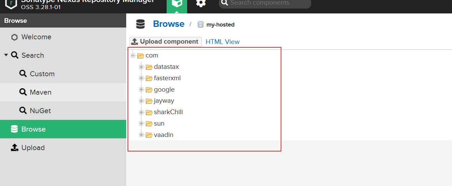452x186 pixels.
Task: Click the my-hosted repository database icon
Action: pos(201,25)
